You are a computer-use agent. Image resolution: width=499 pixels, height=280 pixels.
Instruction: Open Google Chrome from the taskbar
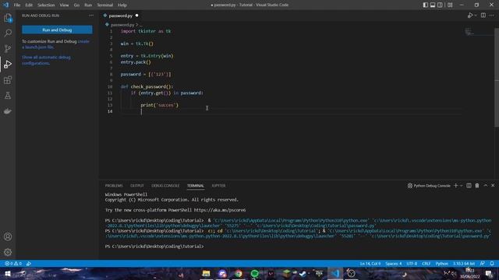coord(239,273)
